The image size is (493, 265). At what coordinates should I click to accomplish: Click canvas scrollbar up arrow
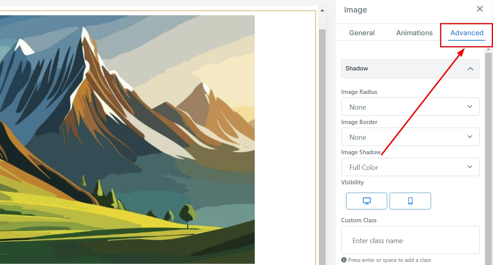coord(322,11)
